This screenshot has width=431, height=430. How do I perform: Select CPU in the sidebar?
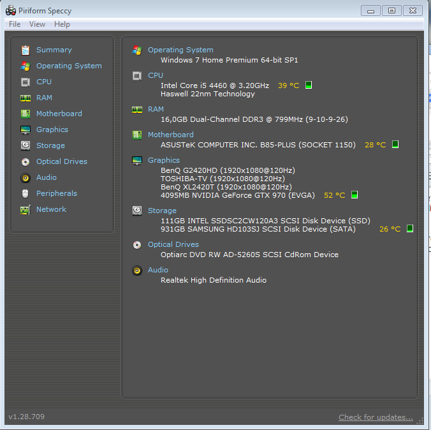(44, 82)
